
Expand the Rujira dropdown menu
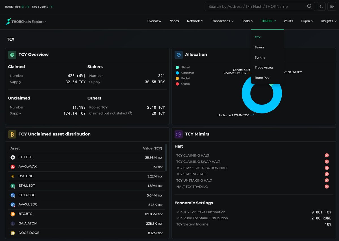(307, 21)
